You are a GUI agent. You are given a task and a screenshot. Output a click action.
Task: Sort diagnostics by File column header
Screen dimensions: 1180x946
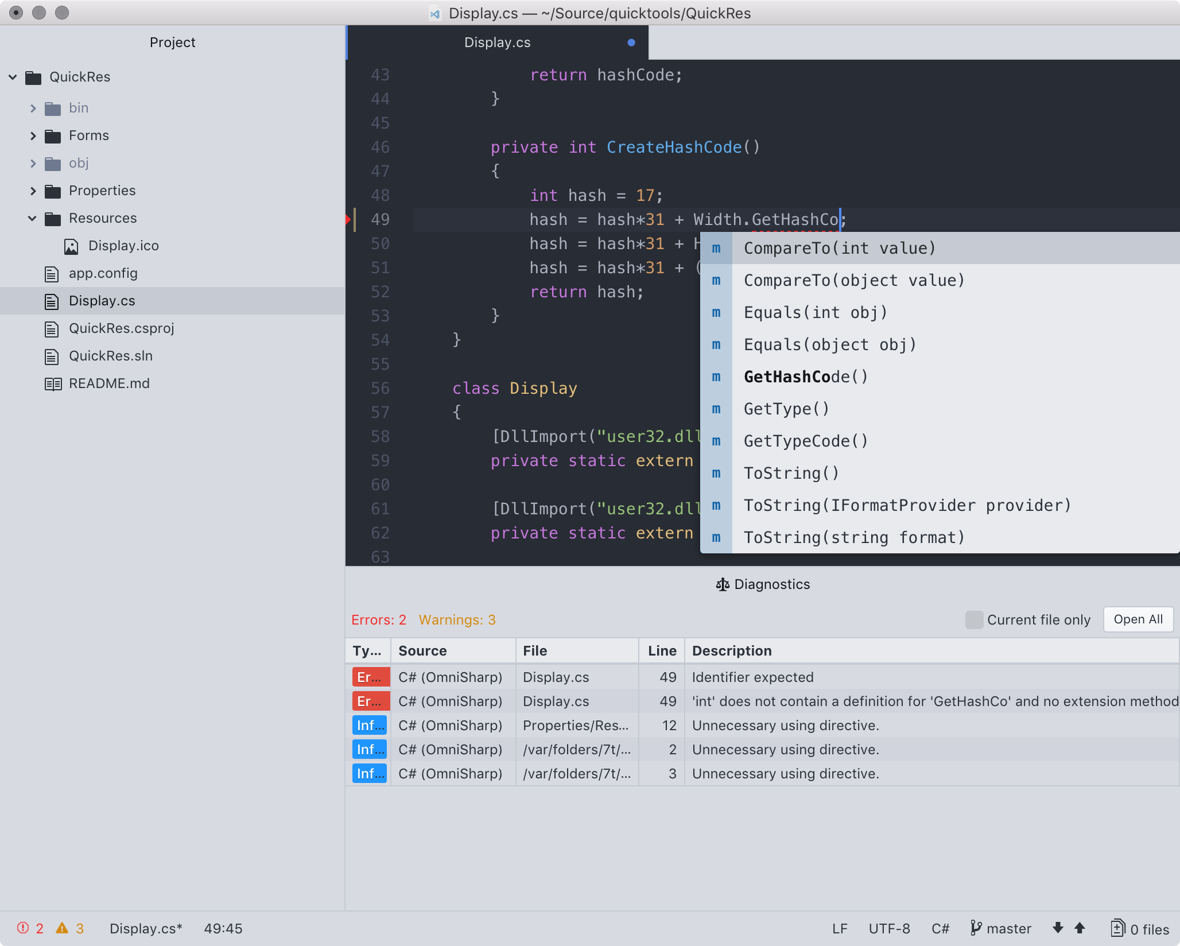tap(577, 650)
